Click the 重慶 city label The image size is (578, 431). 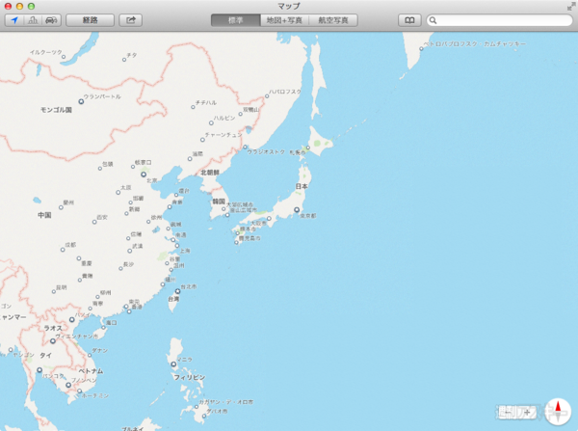click(87, 263)
